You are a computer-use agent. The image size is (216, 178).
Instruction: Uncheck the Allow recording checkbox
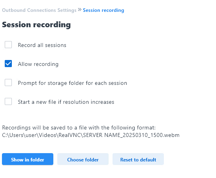click(8, 64)
